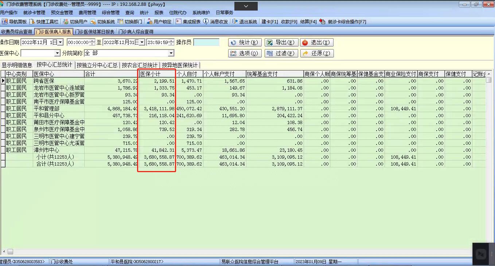Viewport: 495px width, 266px height.
Task: Open the 费用管理 menu
Action: click(87, 13)
